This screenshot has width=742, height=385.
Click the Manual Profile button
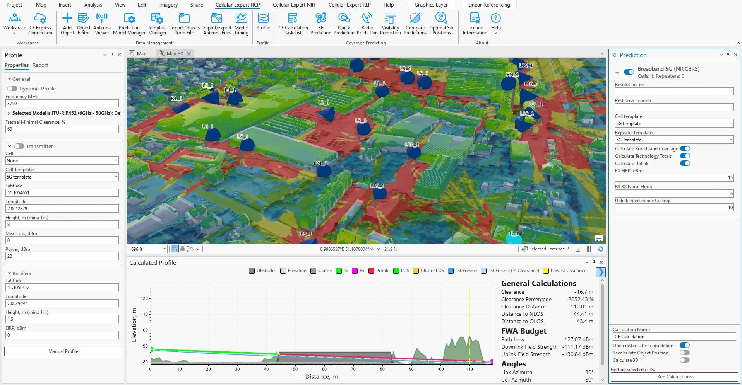pyautogui.click(x=63, y=351)
